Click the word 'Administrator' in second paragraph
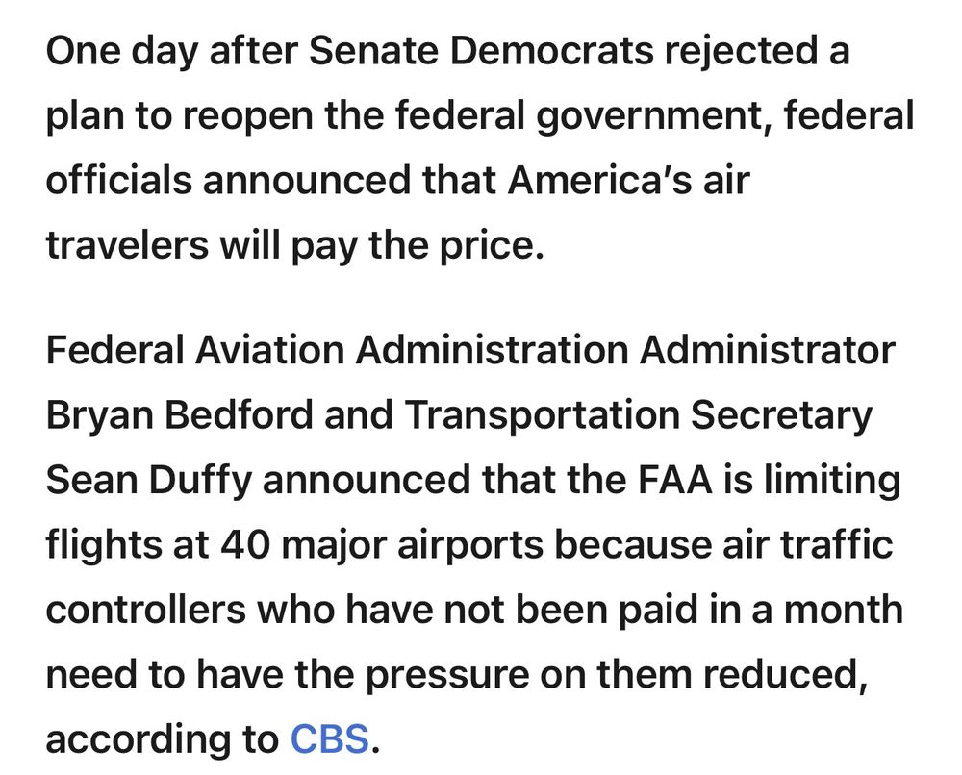Screen dimensions: 962x775 point(767,349)
